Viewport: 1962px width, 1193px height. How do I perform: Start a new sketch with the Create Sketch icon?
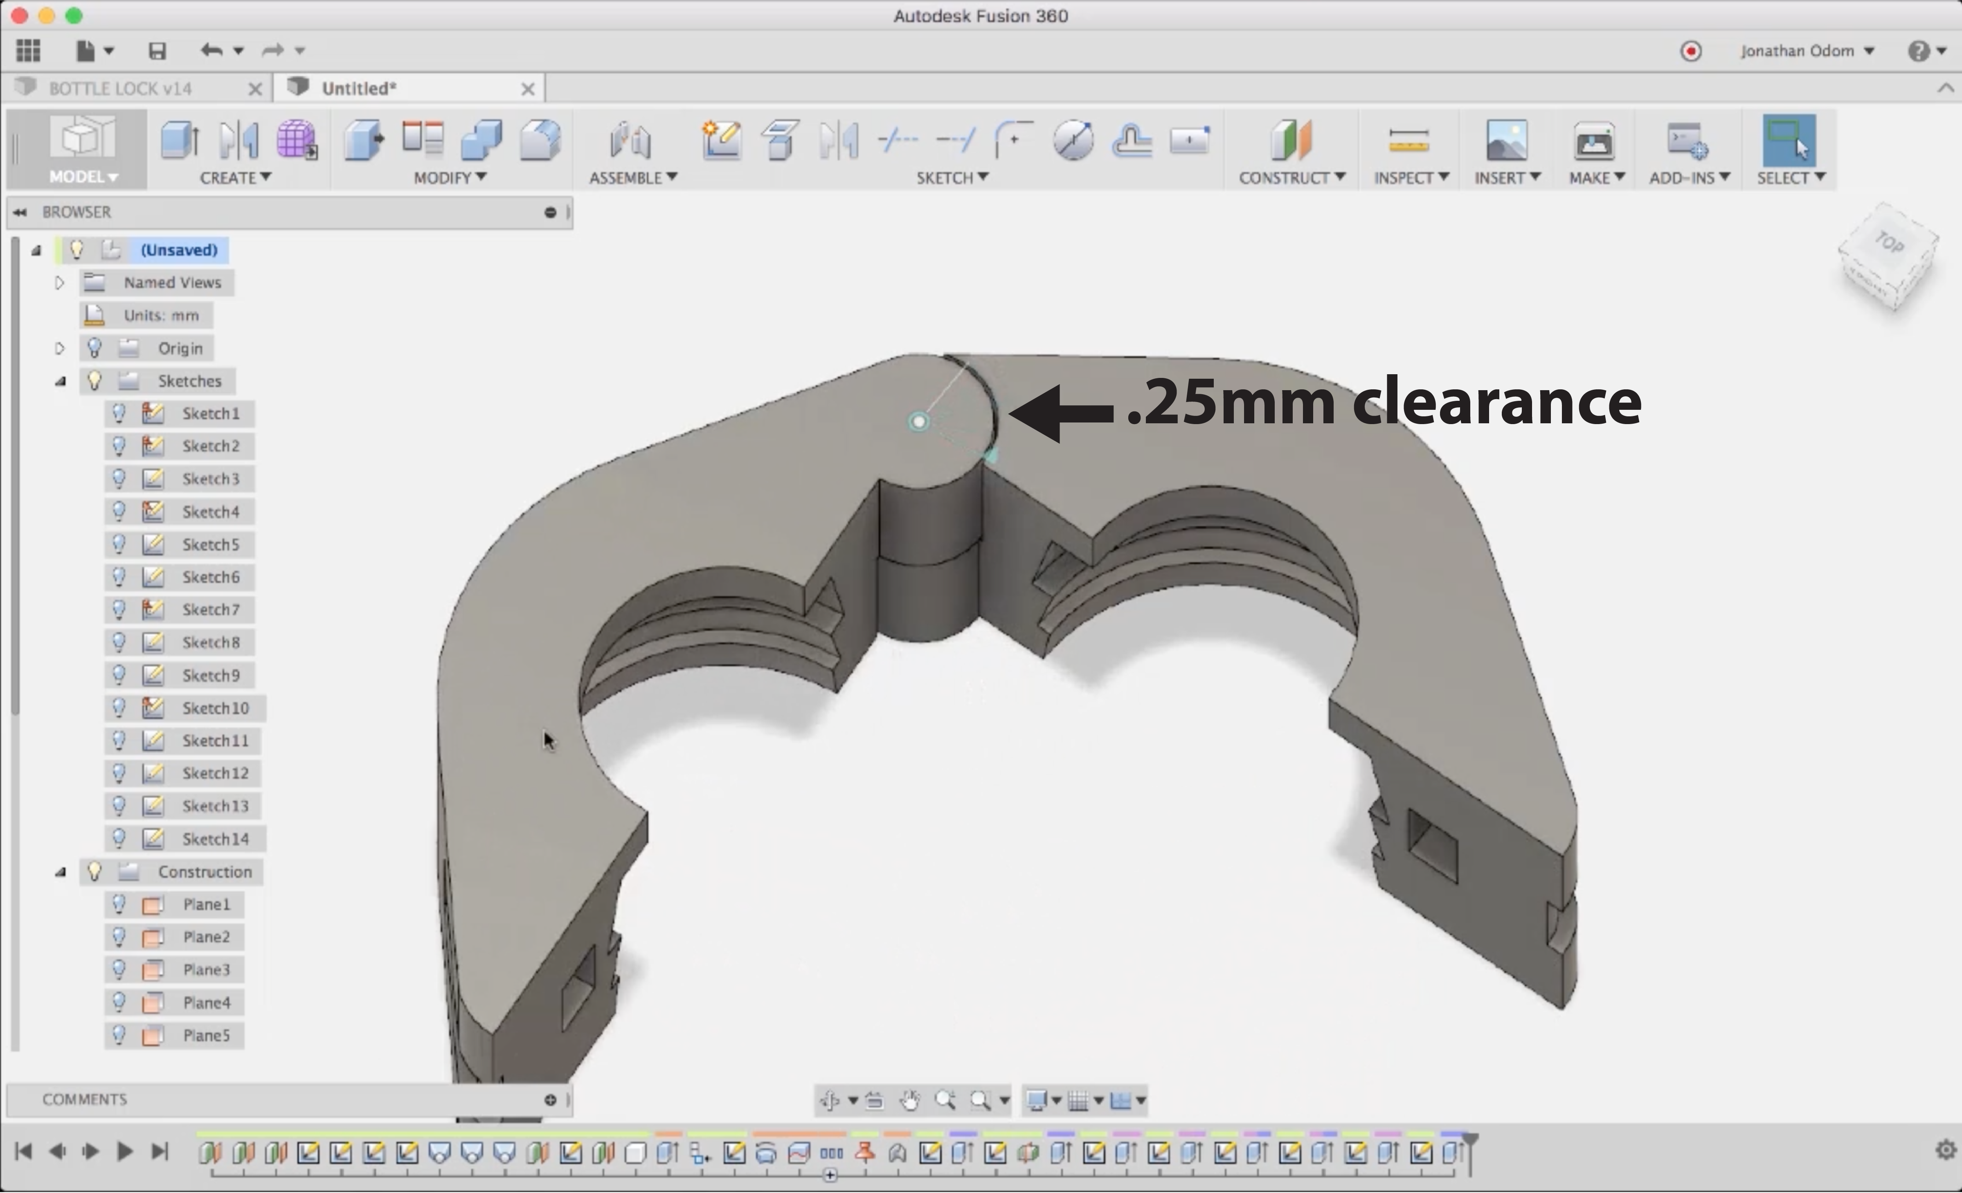721,140
